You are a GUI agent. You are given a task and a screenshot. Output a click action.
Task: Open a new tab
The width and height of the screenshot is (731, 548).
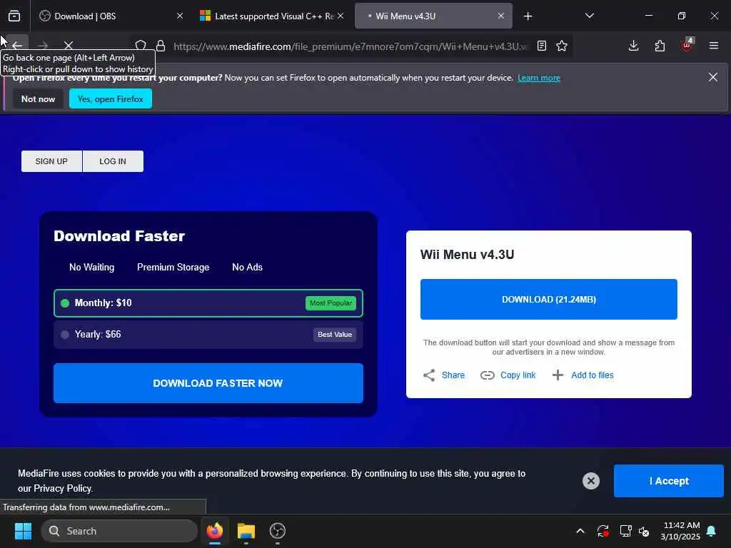point(528,16)
